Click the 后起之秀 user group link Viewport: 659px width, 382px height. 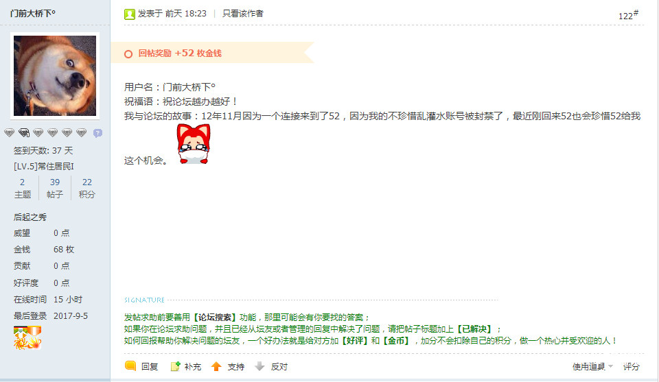pyautogui.click(x=30, y=217)
